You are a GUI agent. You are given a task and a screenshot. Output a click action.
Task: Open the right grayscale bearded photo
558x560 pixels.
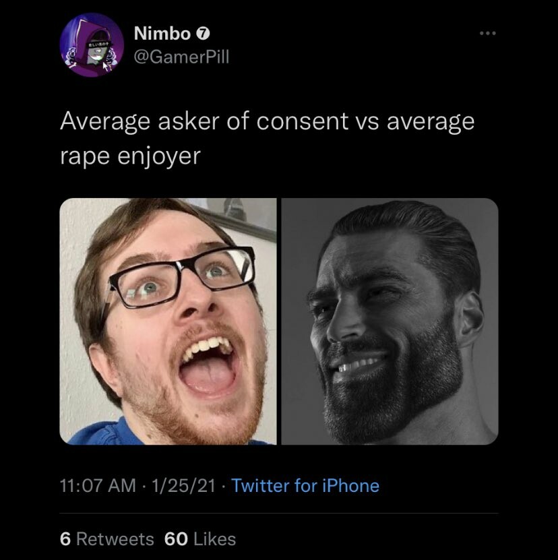tap(390, 321)
